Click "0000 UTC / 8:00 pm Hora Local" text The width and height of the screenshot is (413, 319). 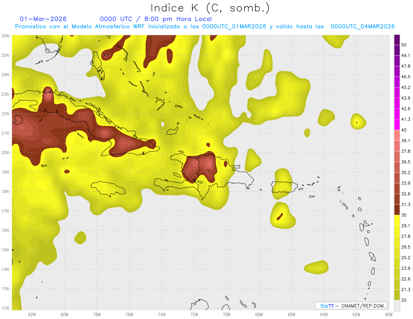point(156,19)
